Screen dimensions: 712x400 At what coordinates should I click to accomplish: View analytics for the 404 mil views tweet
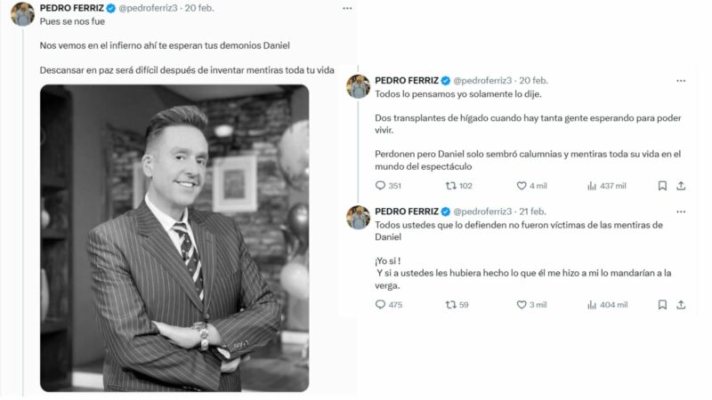coord(592,305)
